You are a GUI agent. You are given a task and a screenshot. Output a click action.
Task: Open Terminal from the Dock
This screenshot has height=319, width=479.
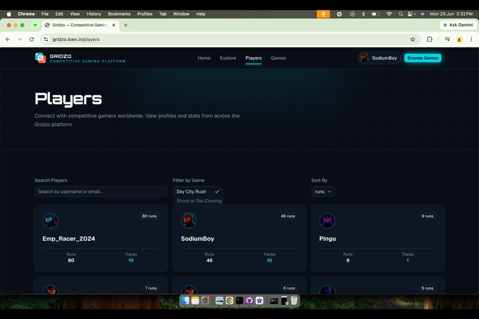coord(239,301)
